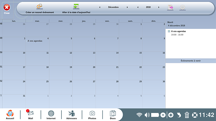Select December 22 cell

[131, 73]
